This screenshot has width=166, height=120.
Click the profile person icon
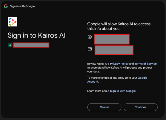(x=90, y=37)
